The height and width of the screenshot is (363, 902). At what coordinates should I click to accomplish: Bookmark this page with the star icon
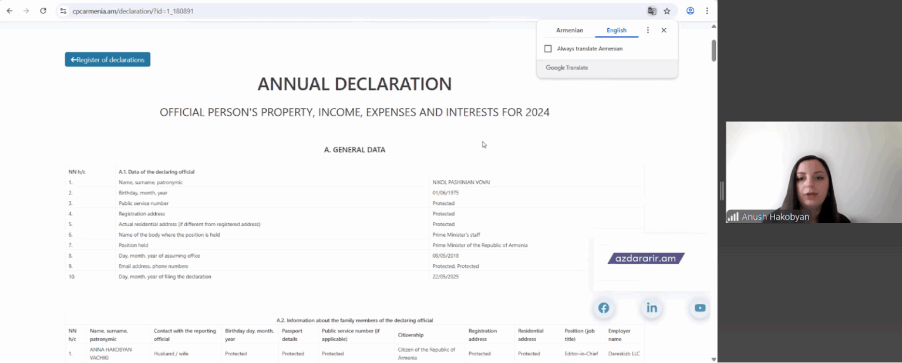(x=667, y=11)
